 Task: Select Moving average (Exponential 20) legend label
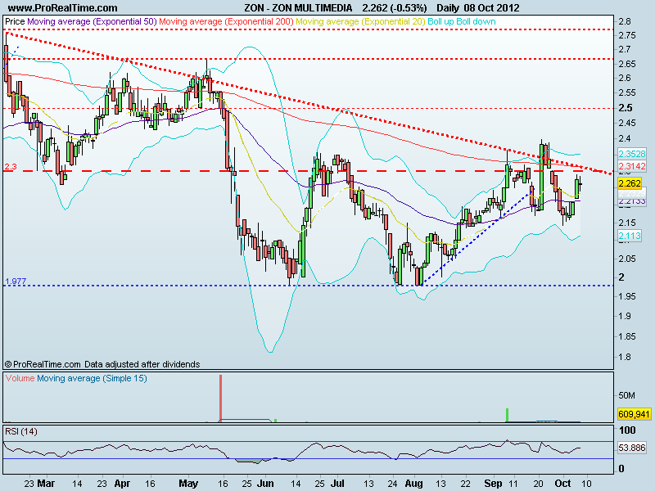(x=360, y=21)
